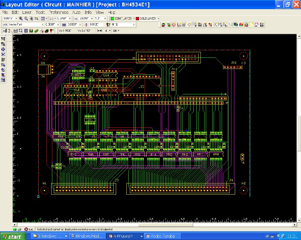Click the Windows start button
Image resolution: width=301 pixels, height=240 pixels.
[x=12, y=236]
